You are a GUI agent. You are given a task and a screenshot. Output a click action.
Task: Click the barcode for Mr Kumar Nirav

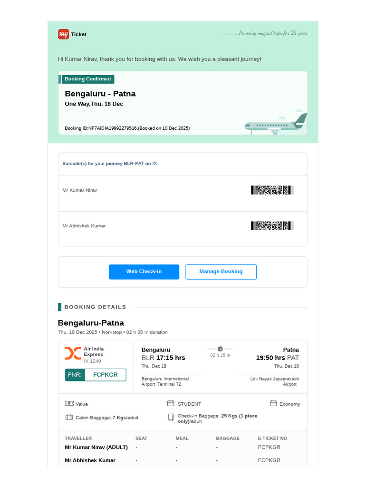(x=272, y=190)
